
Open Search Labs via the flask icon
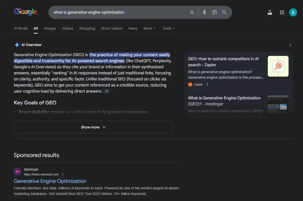click(x=269, y=12)
